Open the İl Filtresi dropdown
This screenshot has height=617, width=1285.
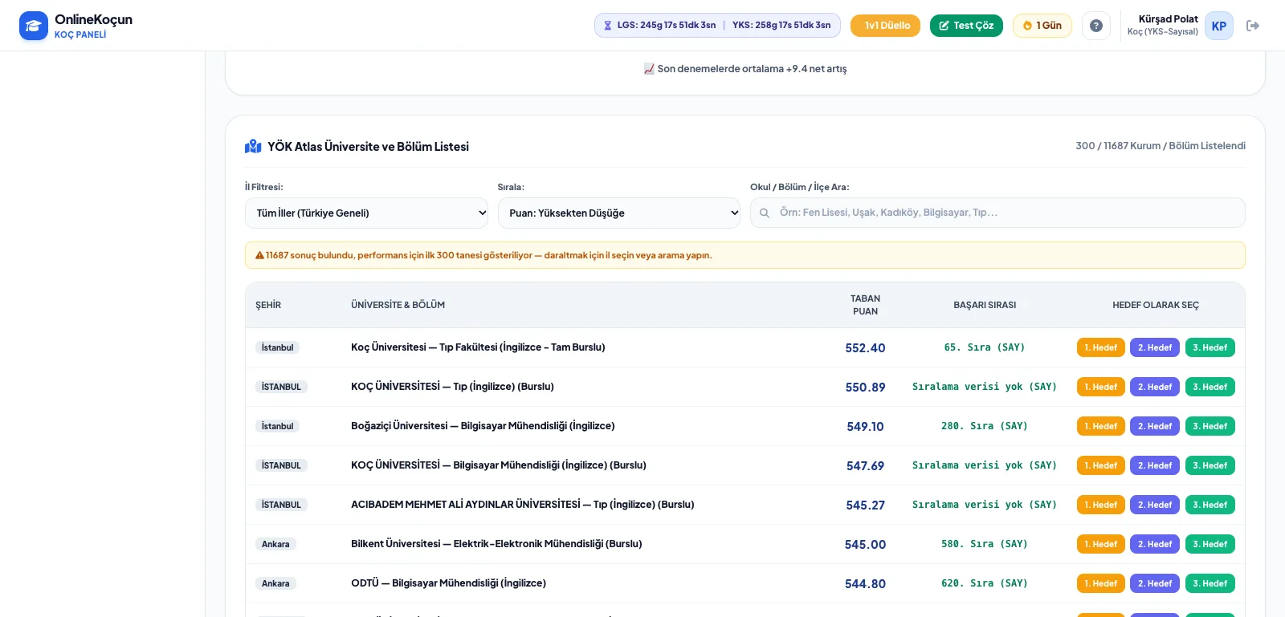pos(366,213)
